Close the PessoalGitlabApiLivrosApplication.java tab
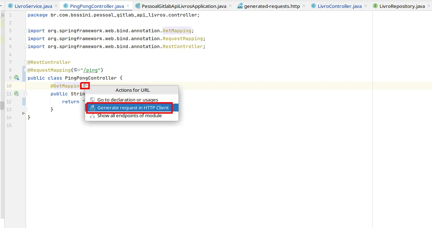This screenshot has width=432, height=228. [230, 6]
